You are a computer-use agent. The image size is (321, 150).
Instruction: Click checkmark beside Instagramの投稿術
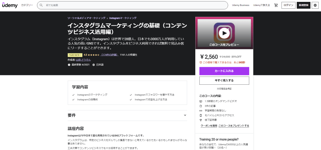[x=73, y=100]
